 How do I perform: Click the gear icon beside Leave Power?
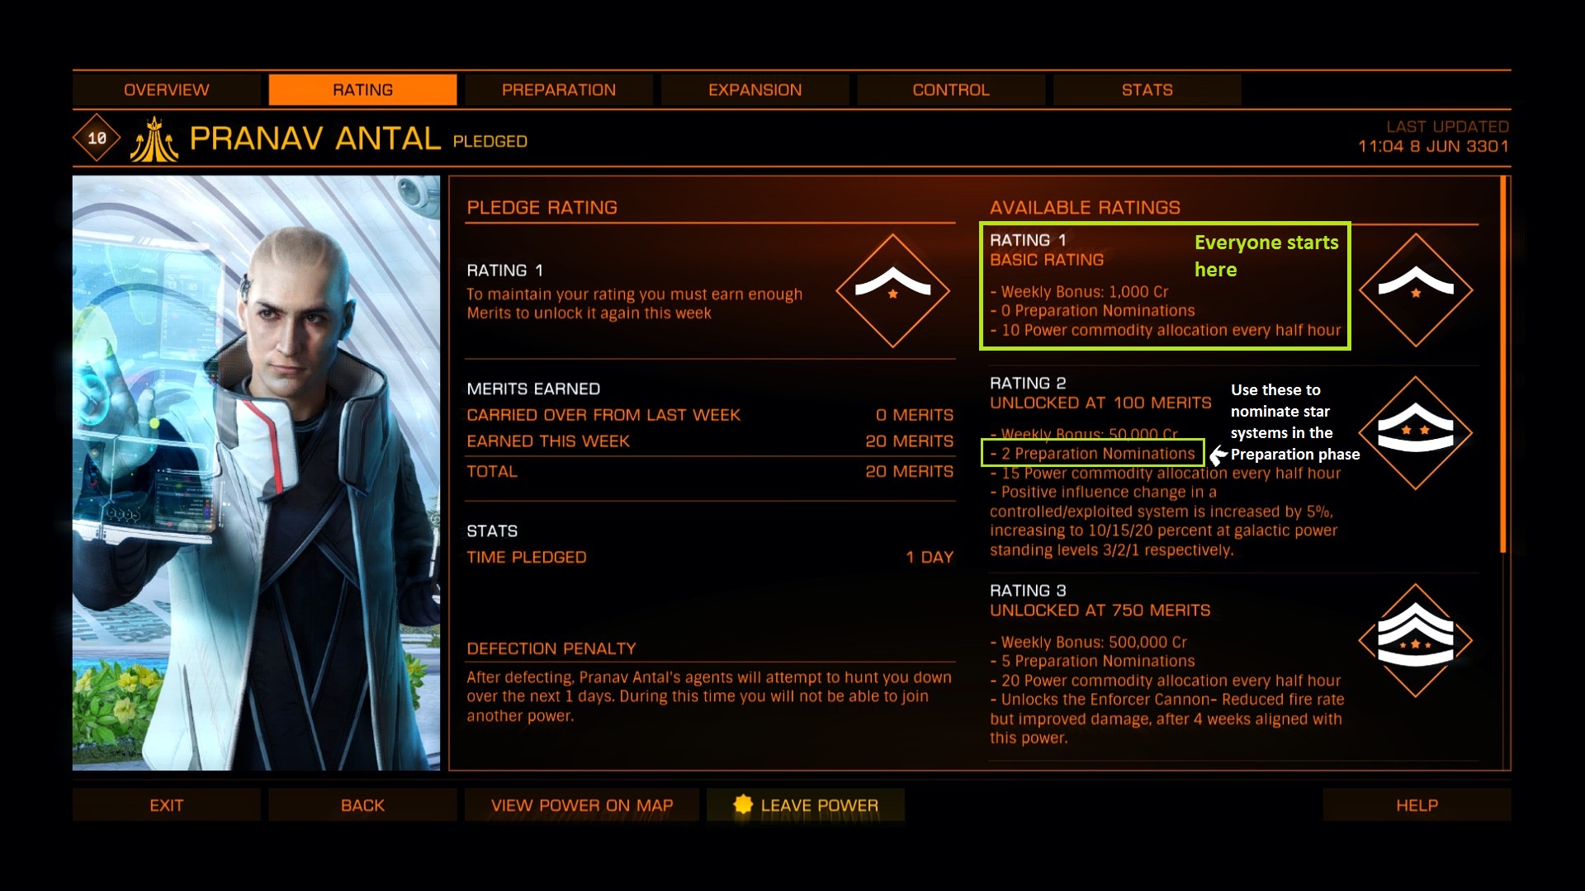pos(743,804)
